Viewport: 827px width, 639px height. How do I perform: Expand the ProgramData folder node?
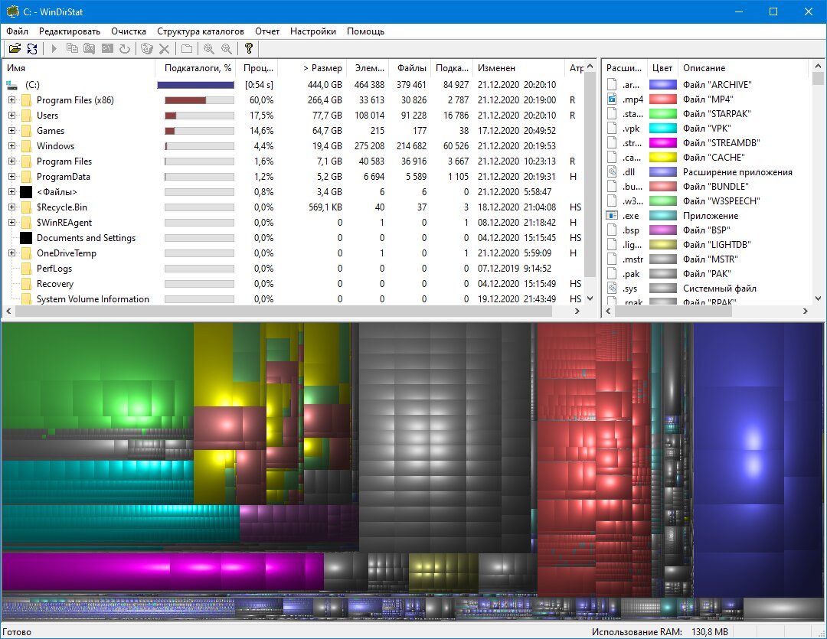tap(11, 177)
